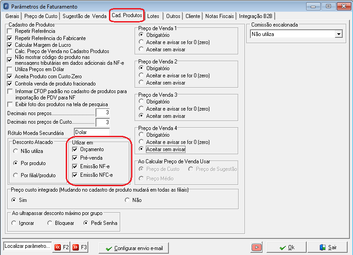Click the red video play icon button

pos(257,247)
